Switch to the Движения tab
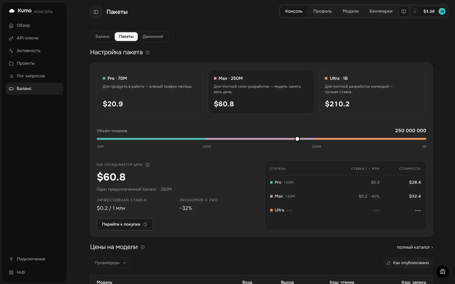 tap(153, 37)
